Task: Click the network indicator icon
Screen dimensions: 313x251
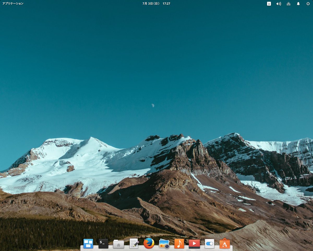Action: (x=288, y=4)
